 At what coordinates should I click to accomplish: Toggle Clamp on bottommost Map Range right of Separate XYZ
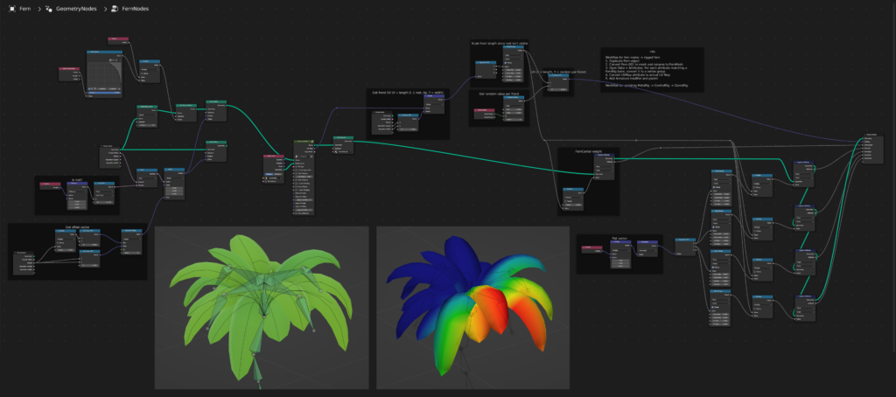click(x=712, y=307)
